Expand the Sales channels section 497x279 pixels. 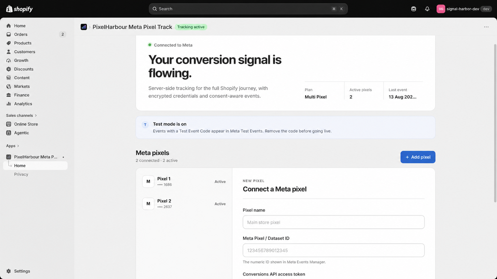(21, 116)
